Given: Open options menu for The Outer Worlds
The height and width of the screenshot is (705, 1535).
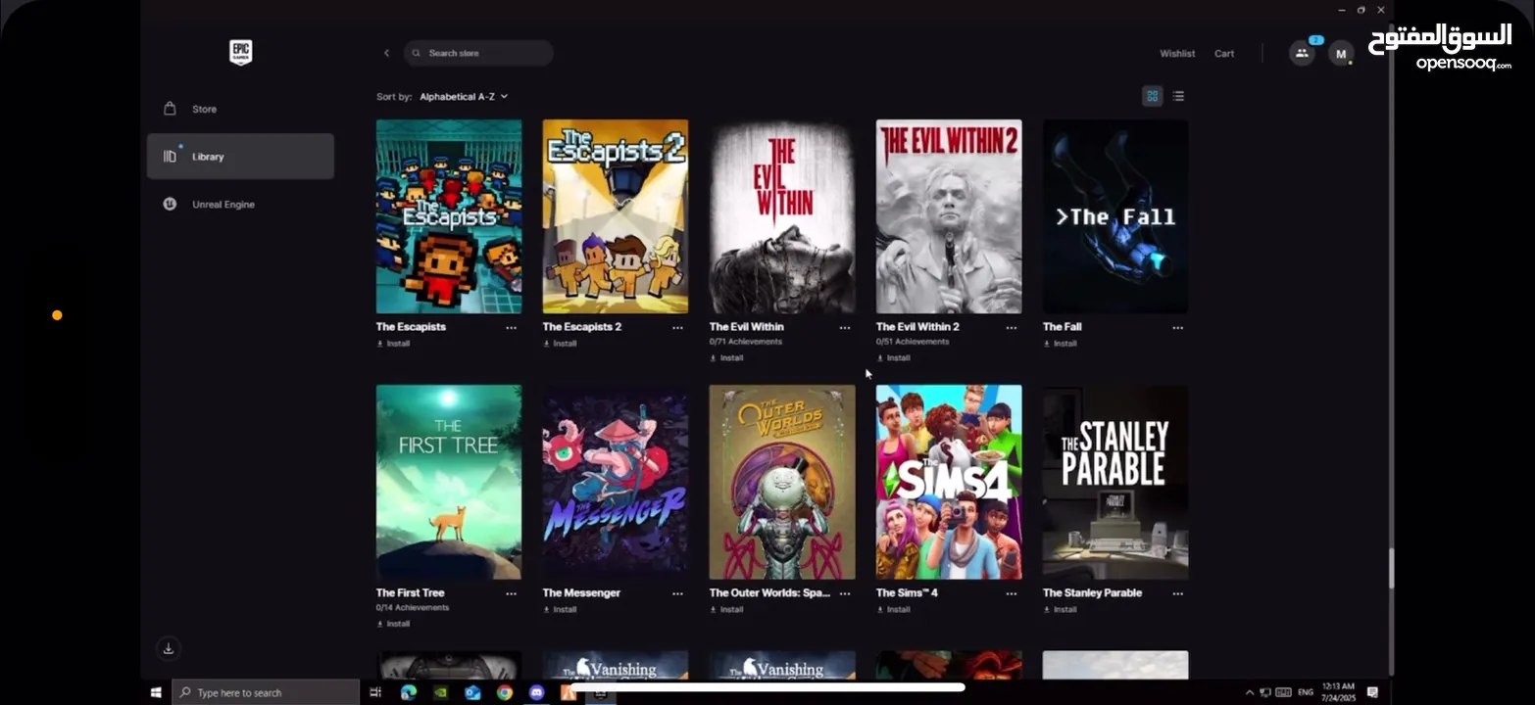Looking at the screenshot, I should point(845,593).
